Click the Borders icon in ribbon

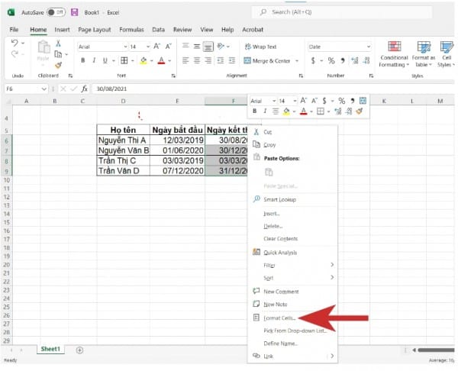click(x=124, y=60)
